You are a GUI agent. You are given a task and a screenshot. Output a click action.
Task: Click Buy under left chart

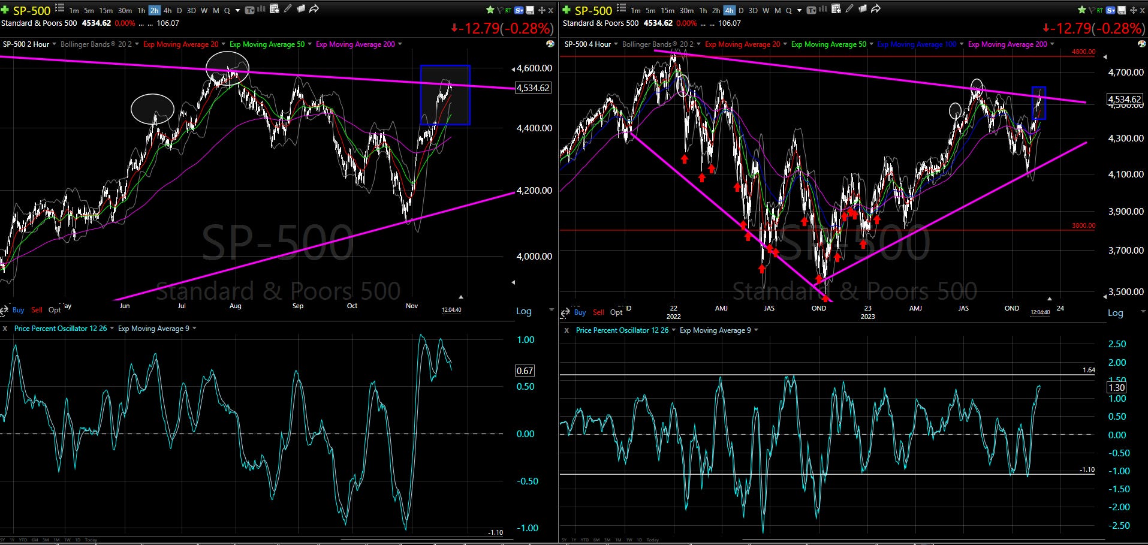click(18, 310)
